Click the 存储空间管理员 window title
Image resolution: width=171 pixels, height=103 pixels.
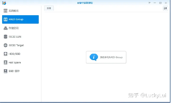pyautogui.click(x=85, y=3)
